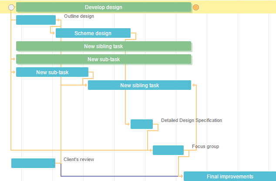Select the purple dependency link to Final improvements
Viewport: 276px width, 181px height.
[120, 176]
